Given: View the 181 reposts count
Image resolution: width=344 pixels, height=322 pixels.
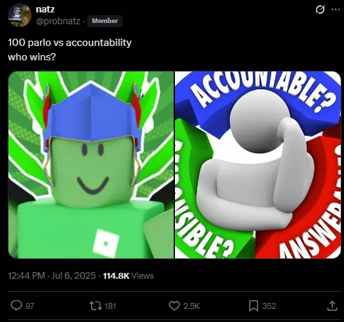Looking at the screenshot, I should 110,306.
